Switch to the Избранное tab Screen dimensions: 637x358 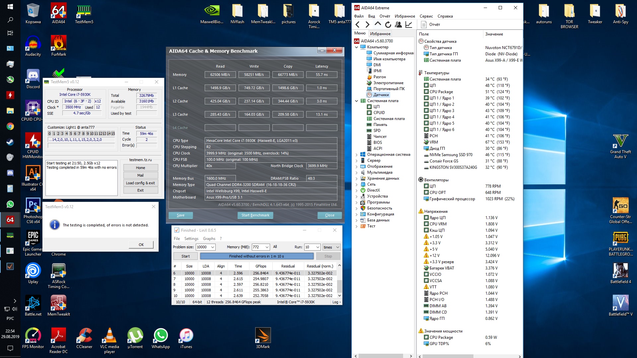tap(380, 33)
